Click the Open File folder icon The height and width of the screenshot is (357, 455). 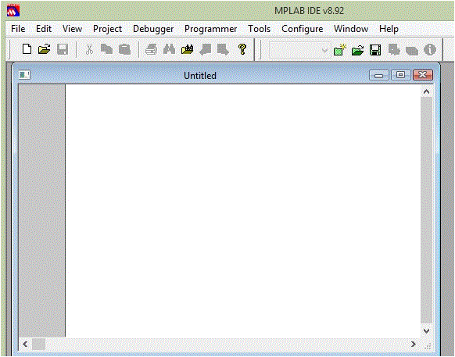pyautogui.click(x=44, y=49)
